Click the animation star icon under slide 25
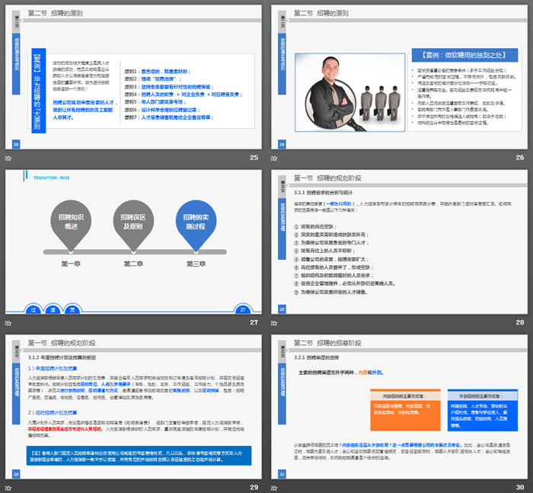Image resolution: width=533 pixels, height=493 pixels. click(8, 158)
